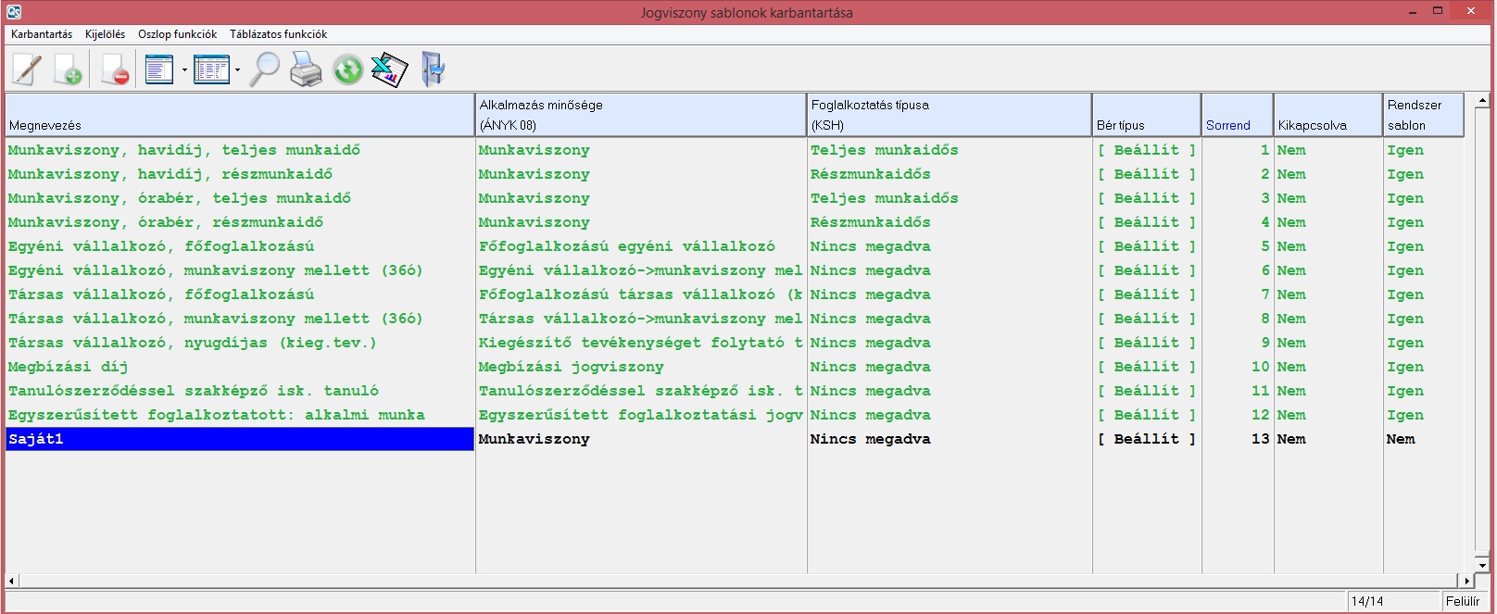
Task: Expand the table functions view dropdown arrow
Action: pos(238,70)
